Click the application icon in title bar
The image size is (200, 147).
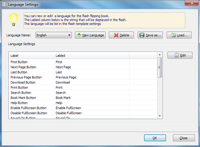[4, 5]
